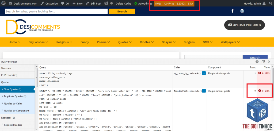This screenshot has width=274, height=131.
Task: Add New content from admin bar
Action: [77, 3]
